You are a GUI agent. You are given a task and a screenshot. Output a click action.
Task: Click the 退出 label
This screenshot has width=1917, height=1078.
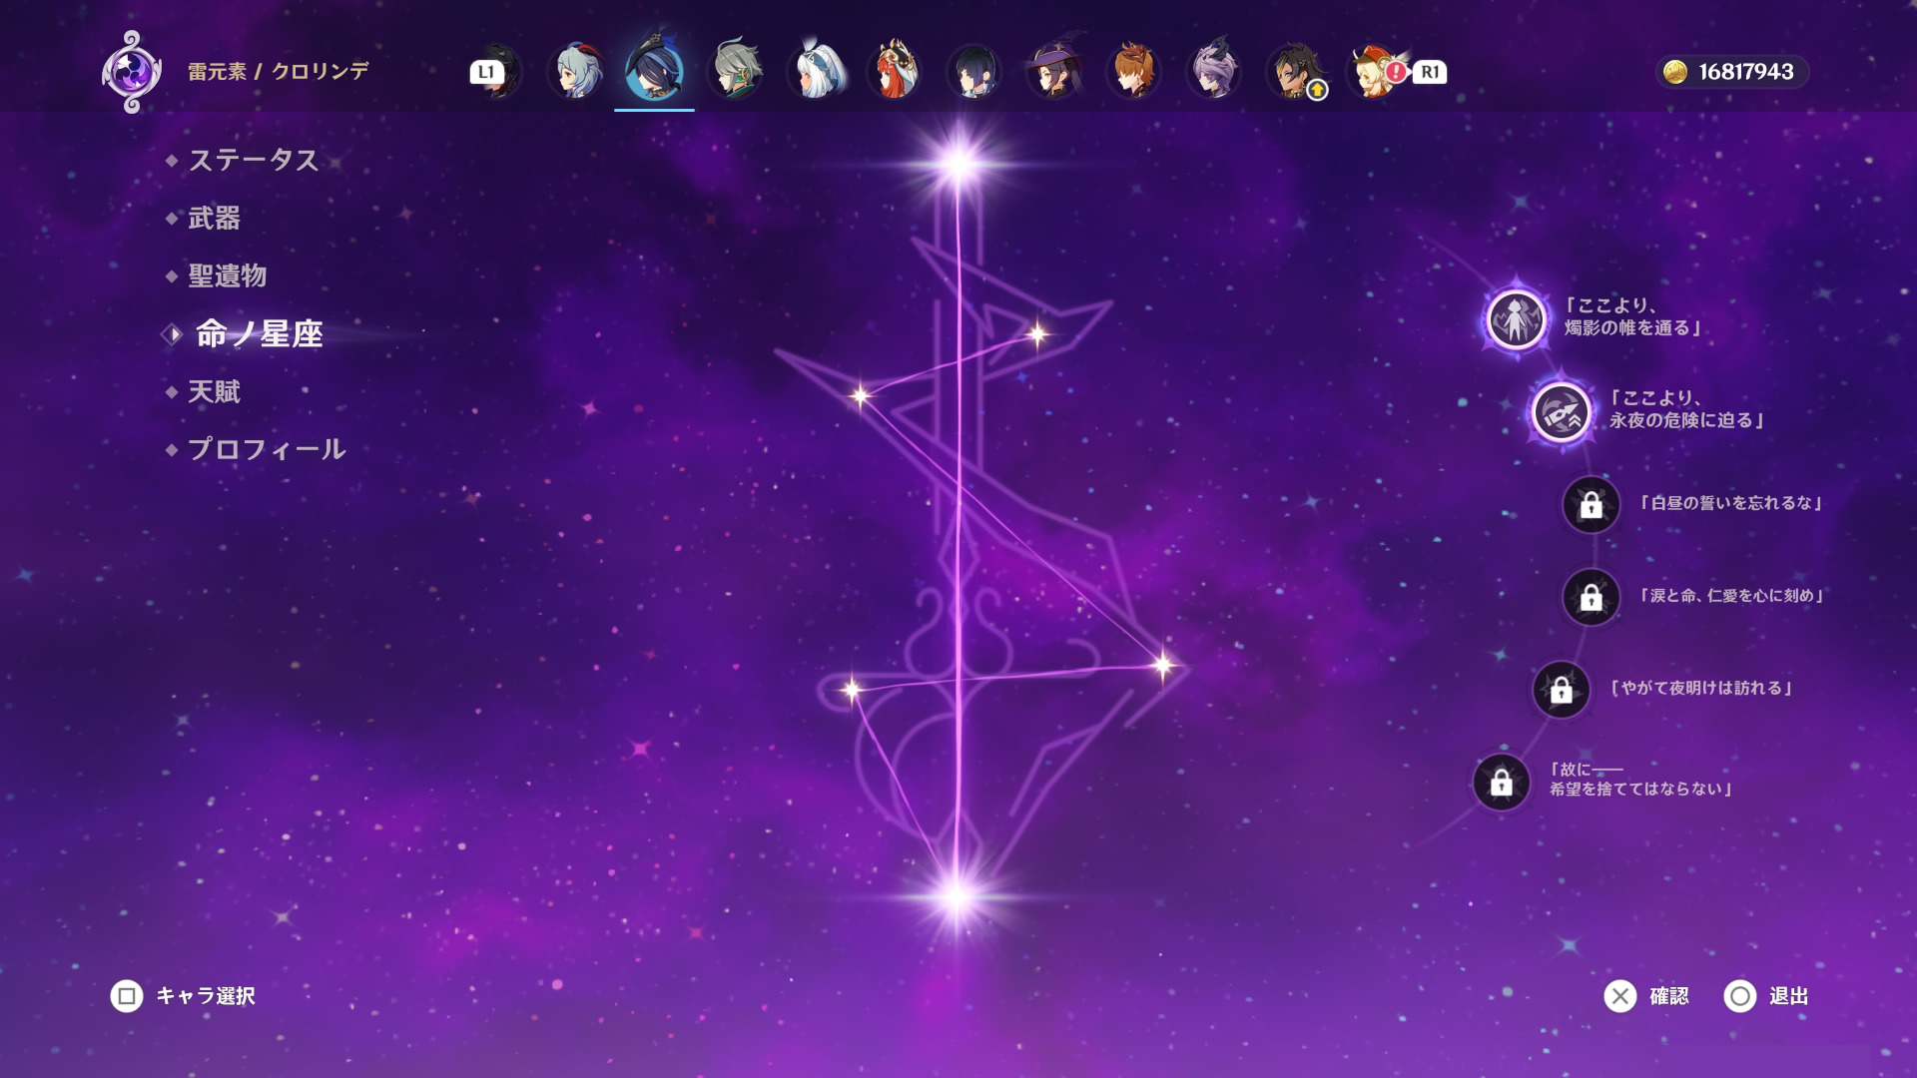coord(1789,996)
